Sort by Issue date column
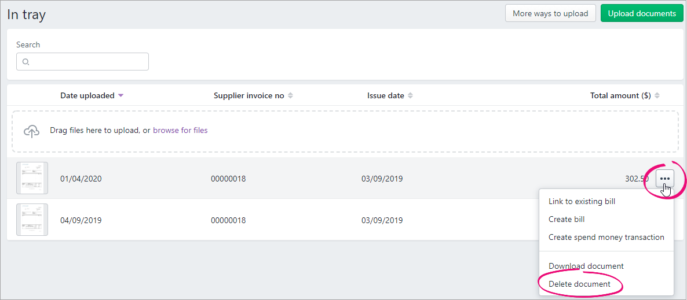Viewport: 687px width, 300px height. pos(390,96)
